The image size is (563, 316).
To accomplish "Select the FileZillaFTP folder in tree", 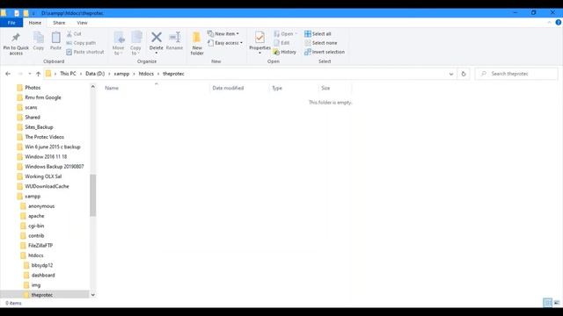I will 40,246.
